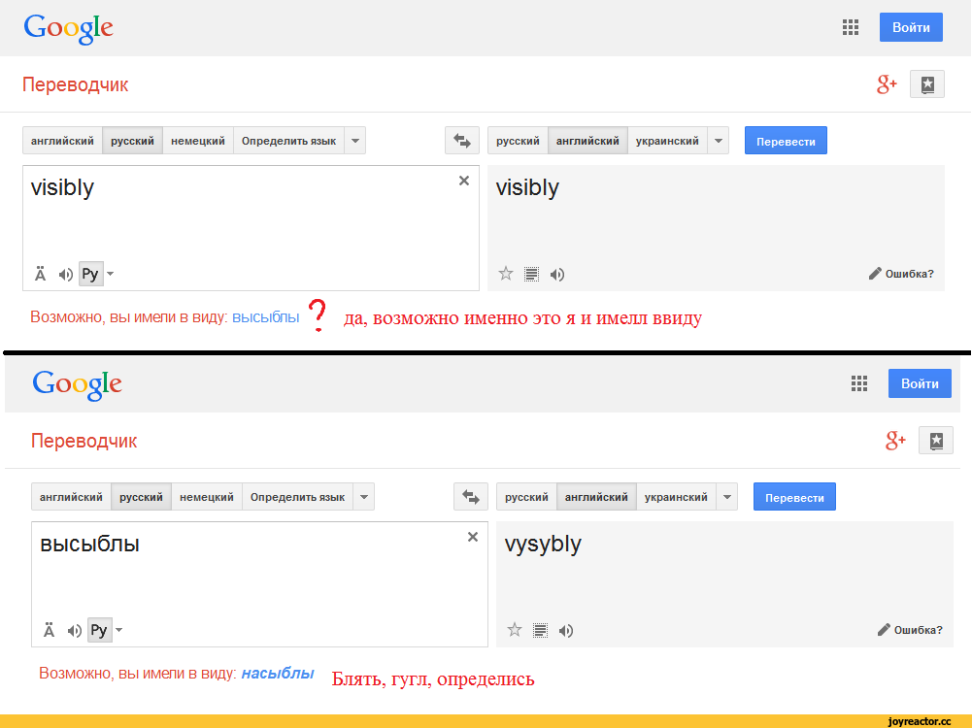Click the italic 'насыблы' suggestion link
This screenshot has width=972, height=728.
click(x=277, y=673)
